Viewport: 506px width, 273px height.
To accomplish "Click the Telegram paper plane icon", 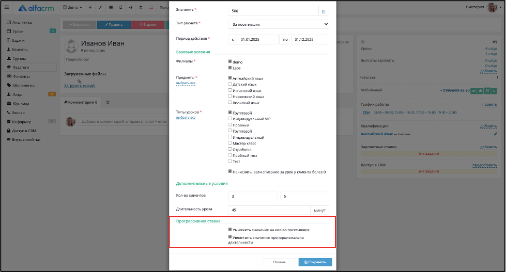I will [x=130, y=7].
